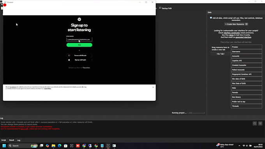This screenshot has height=149, width=265.
Task: Open the weather widget Rainy days ahead
Action: click(x=225, y=145)
